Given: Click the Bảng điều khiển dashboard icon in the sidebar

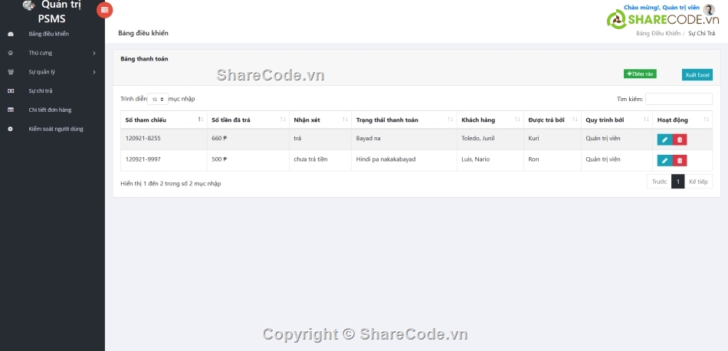Looking at the screenshot, I should click(x=10, y=34).
